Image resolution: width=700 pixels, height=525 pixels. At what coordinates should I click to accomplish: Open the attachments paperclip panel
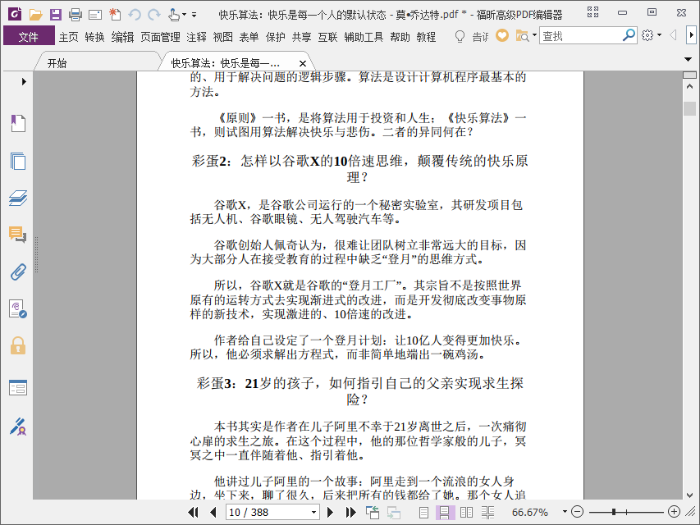(x=18, y=272)
